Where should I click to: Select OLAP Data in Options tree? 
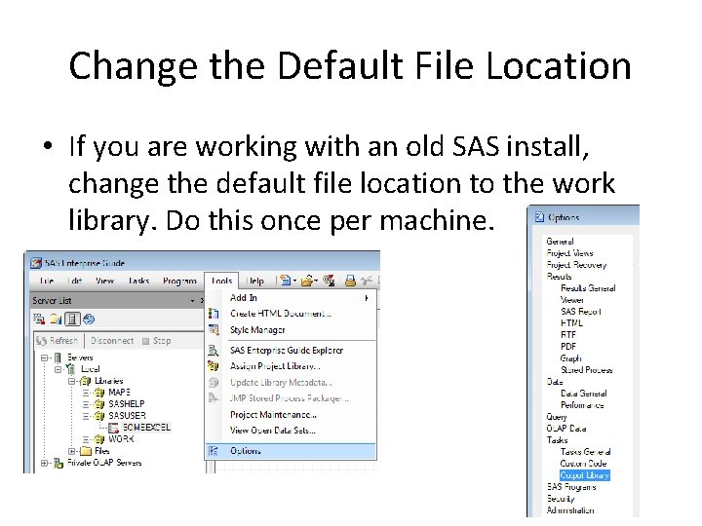(566, 429)
